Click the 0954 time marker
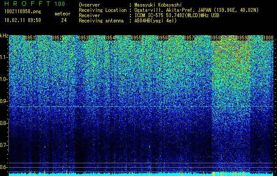277x176 pixels. pyautogui.click(x=110, y=38)
